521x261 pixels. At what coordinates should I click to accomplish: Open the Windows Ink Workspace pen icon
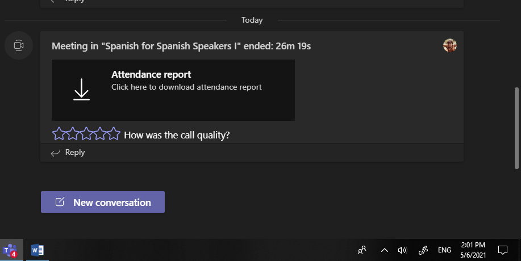tap(423, 250)
